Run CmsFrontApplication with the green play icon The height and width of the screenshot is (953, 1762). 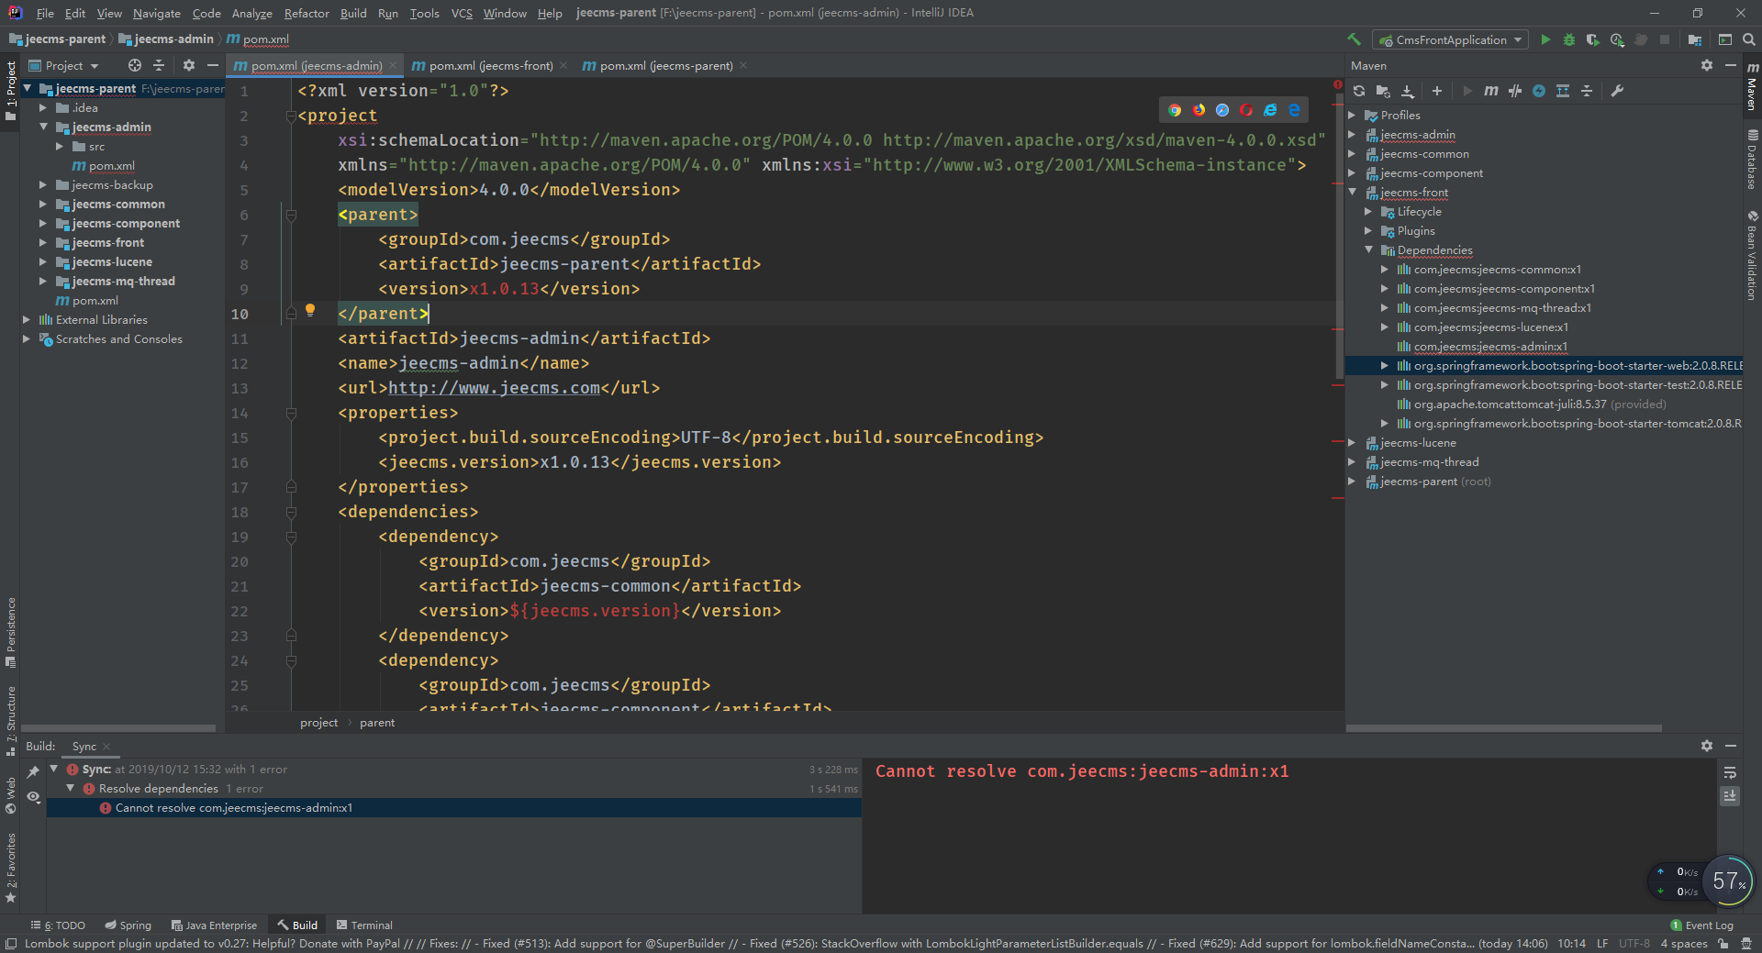[x=1545, y=39]
